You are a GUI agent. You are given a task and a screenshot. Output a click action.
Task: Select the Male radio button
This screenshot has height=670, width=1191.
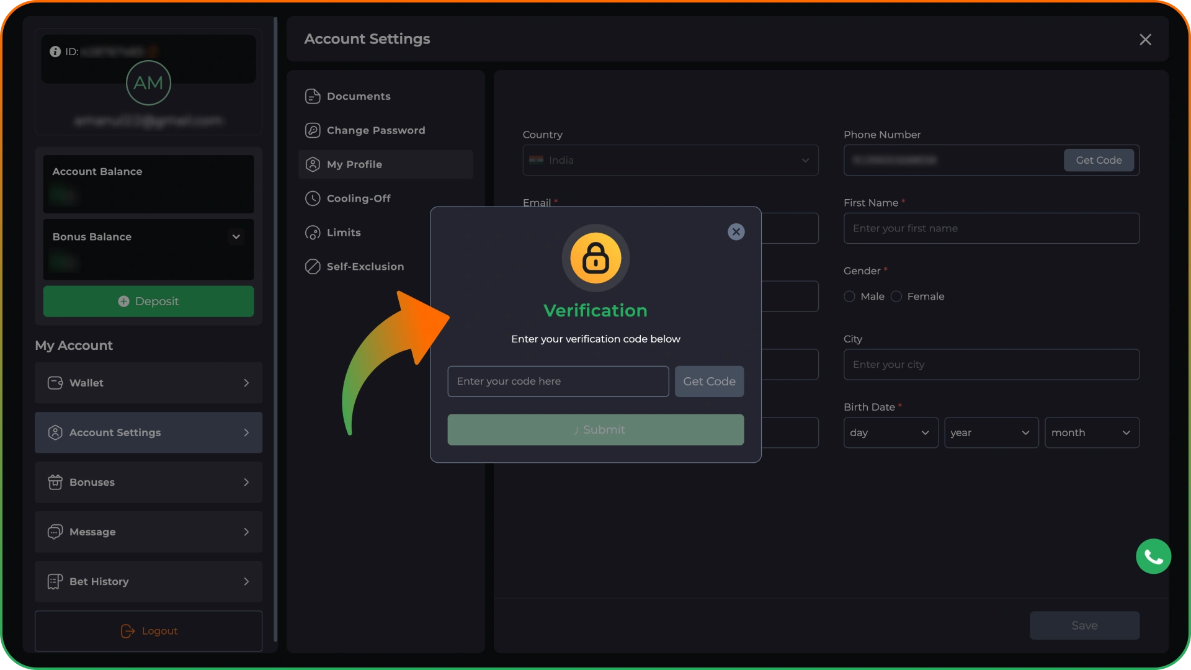tap(849, 297)
